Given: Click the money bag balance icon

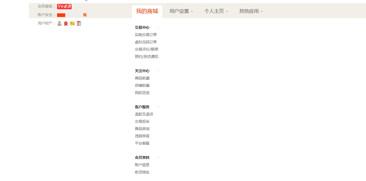Looking at the screenshot, I should point(59,23).
